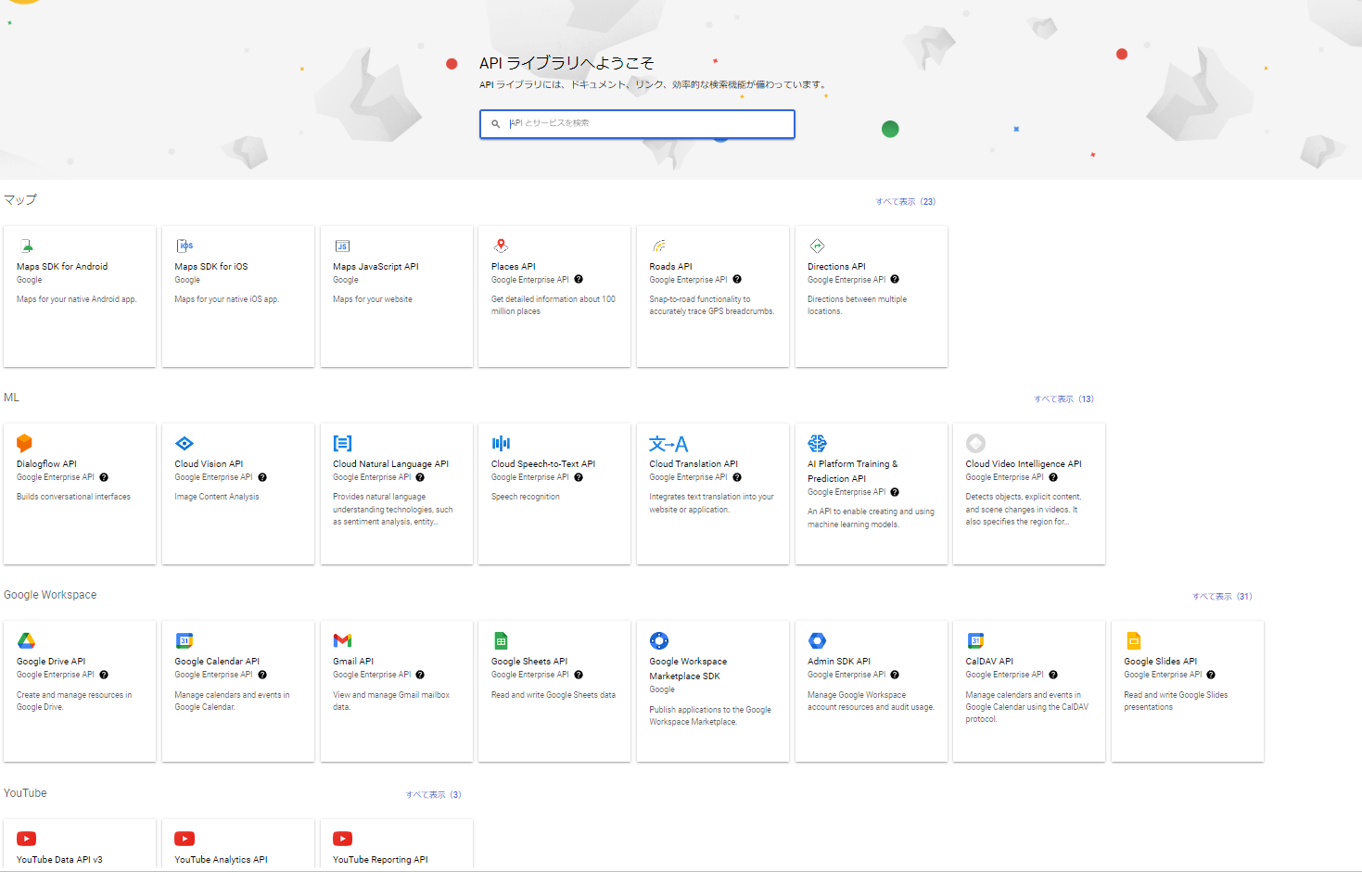
Task: Click the Google Calendar API icon
Action: [185, 640]
